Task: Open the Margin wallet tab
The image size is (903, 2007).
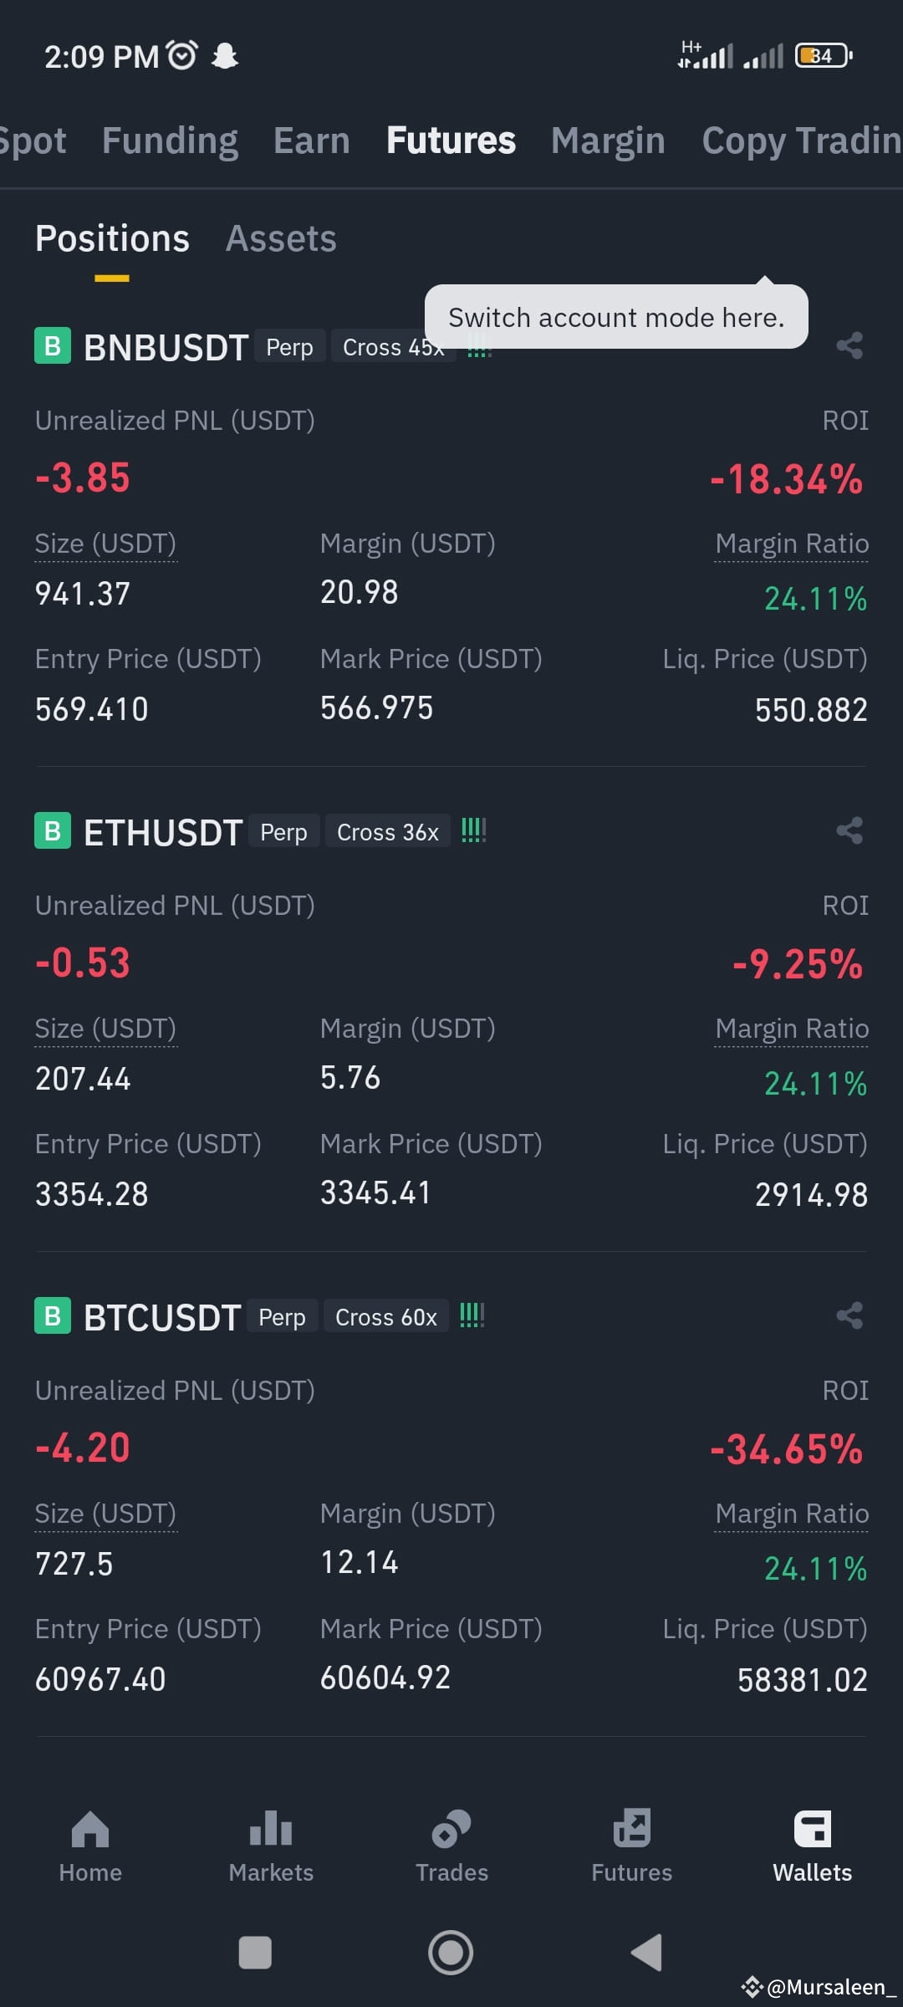Action: click(x=608, y=140)
